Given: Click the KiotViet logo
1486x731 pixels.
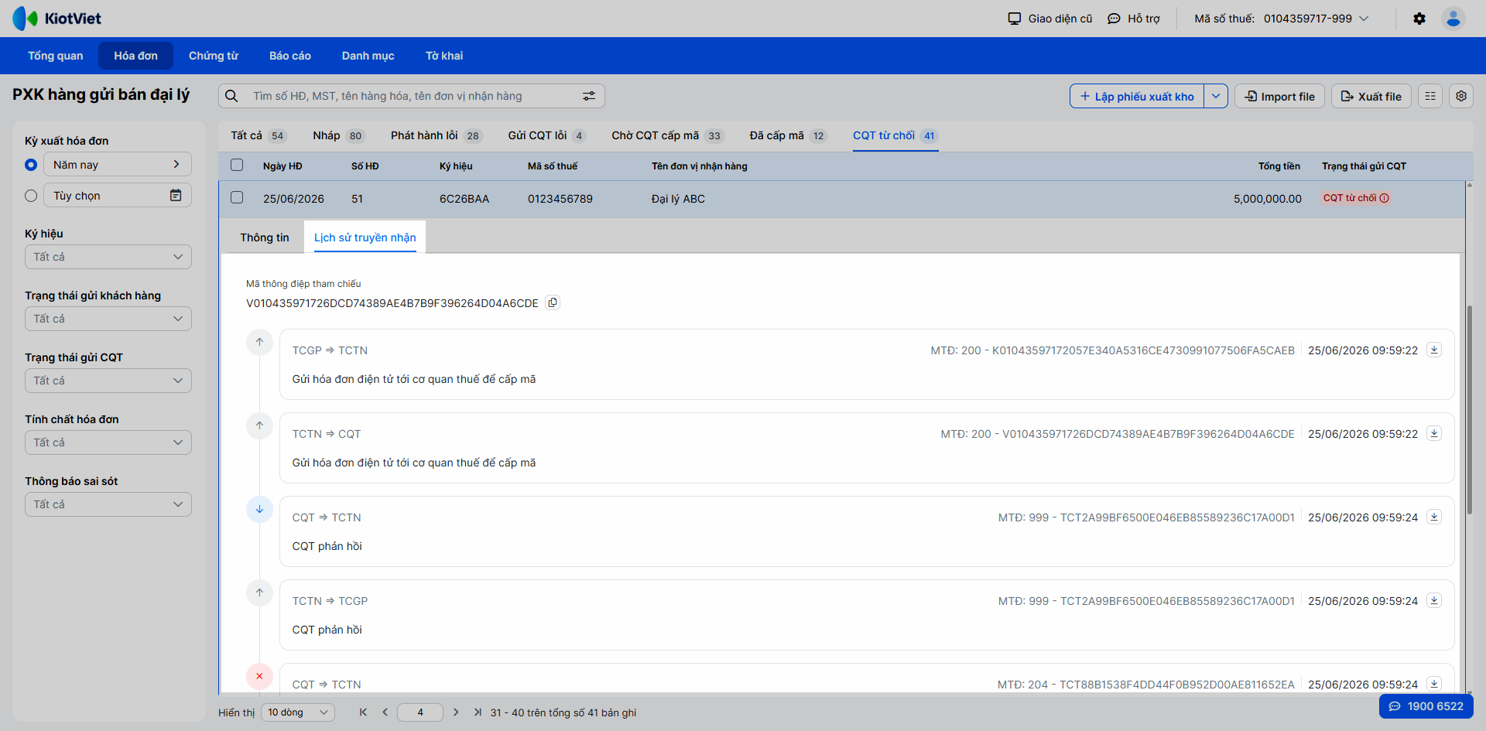Looking at the screenshot, I should (x=56, y=19).
